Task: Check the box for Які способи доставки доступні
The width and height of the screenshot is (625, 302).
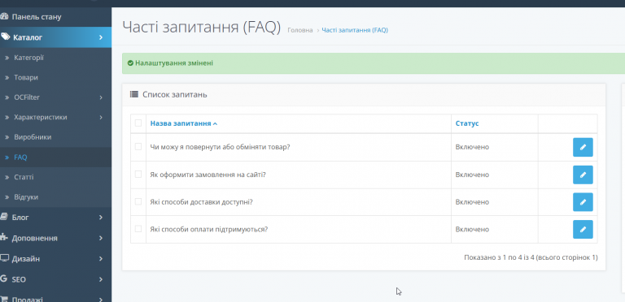Action: 138,201
